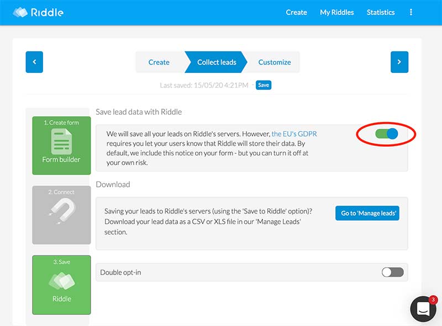The height and width of the screenshot is (326, 442).
Task: Open Statistics in header
Action: [381, 12]
